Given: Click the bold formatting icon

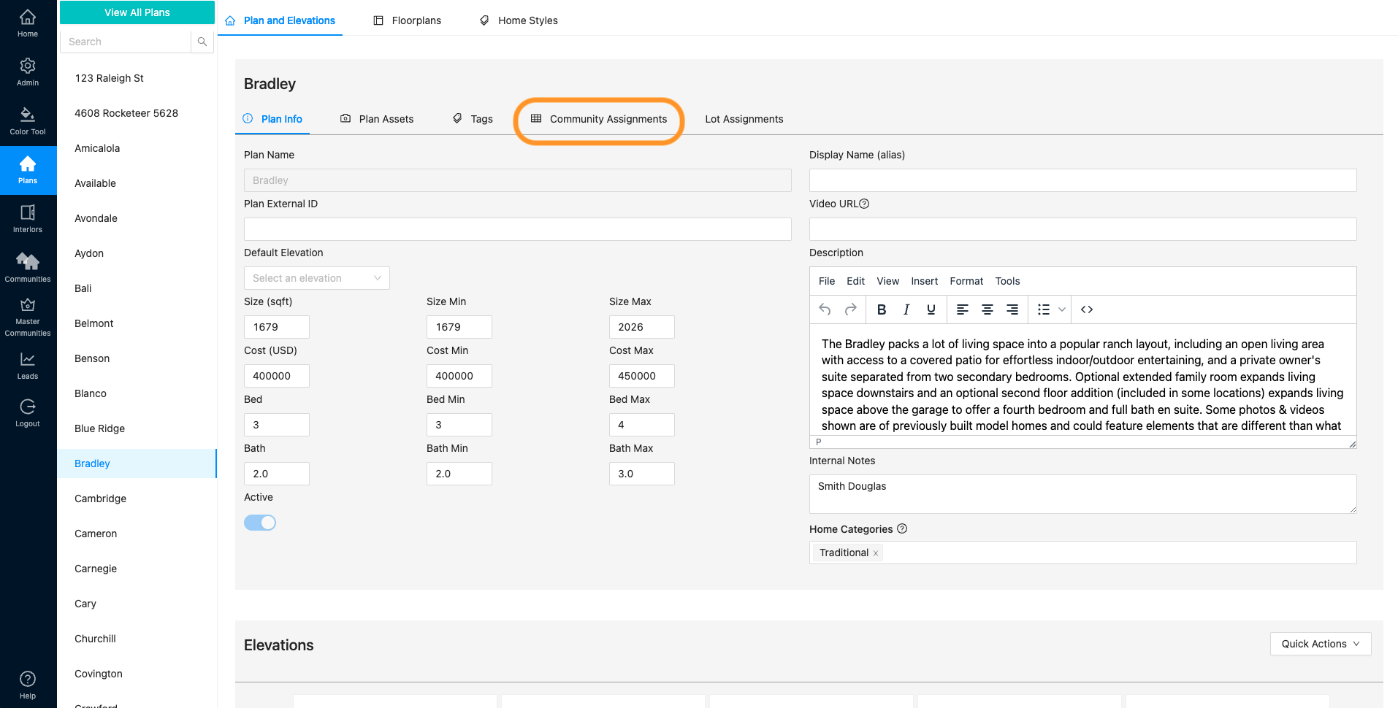Looking at the screenshot, I should pyautogui.click(x=882, y=309).
